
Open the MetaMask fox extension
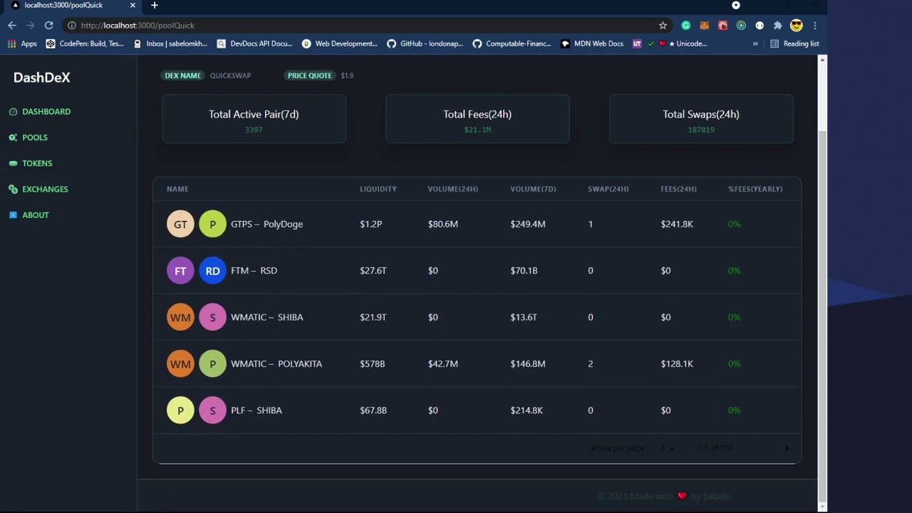point(704,26)
